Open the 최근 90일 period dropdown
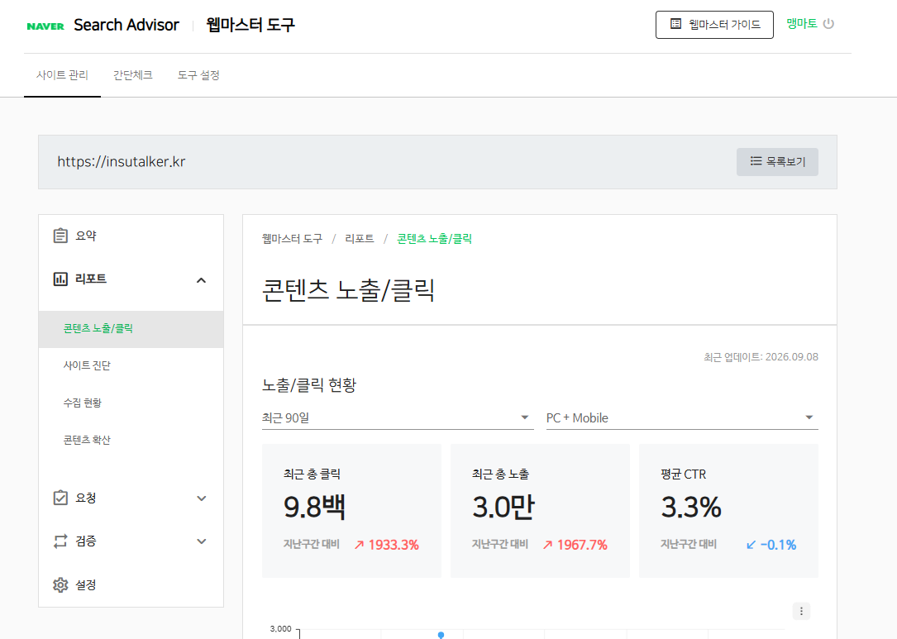This screenshot has height=639, width=897. click(x=398, y=418)
